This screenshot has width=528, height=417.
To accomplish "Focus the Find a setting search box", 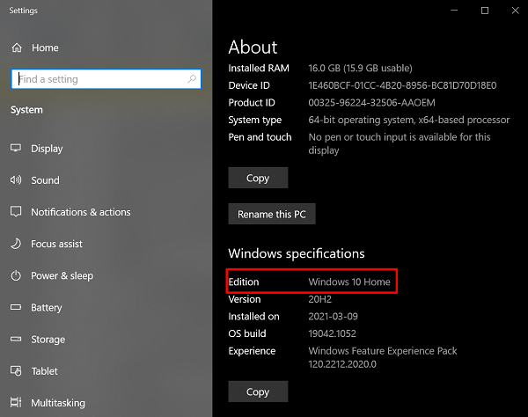I will click(99, 79).
